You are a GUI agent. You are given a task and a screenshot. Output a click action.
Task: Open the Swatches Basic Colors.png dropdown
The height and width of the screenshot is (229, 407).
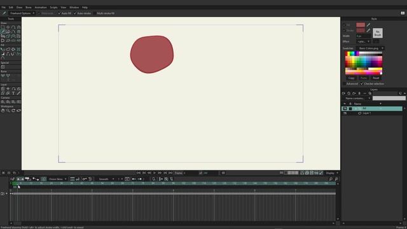pyautogui.click(x=370, y=48)
